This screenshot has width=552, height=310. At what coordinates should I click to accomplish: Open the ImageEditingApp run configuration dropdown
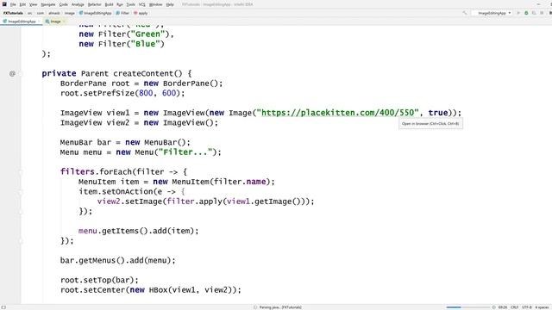[x=492, y=13]
